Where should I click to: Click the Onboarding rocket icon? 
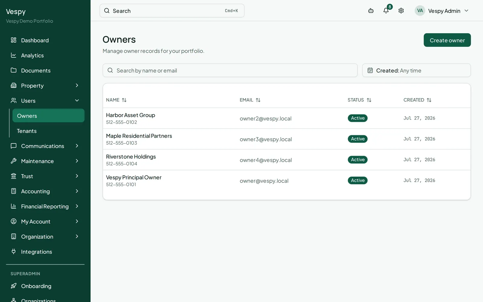pos(14,286)
